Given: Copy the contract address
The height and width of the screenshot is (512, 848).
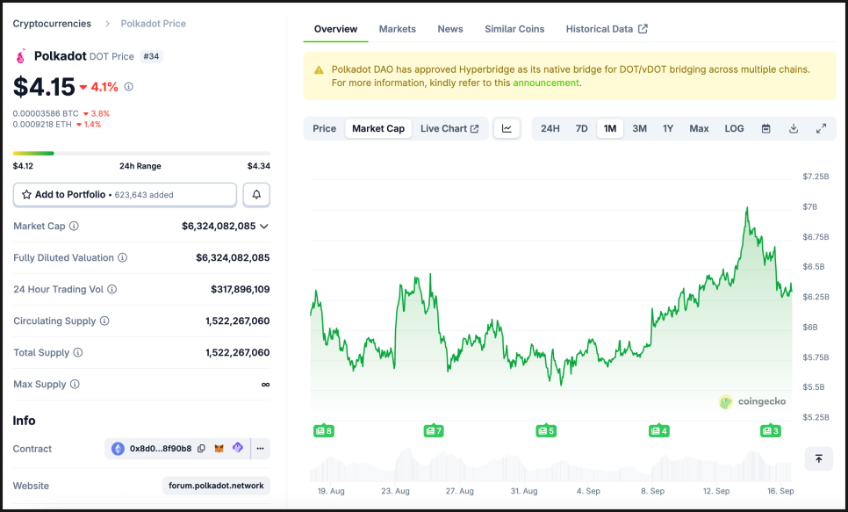Looking at the screenshot, I should (x=201, y=449).
